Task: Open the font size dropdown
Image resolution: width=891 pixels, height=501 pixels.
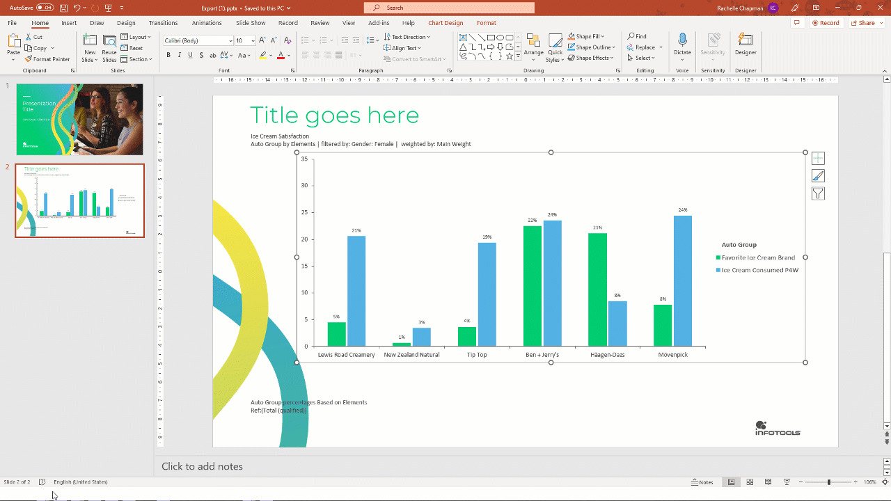Action: pos(253,41)
